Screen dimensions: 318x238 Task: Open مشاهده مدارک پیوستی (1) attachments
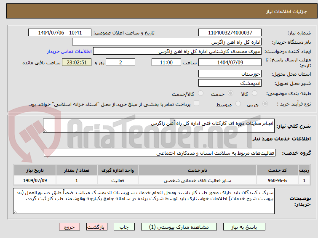[x=179, y=227]
